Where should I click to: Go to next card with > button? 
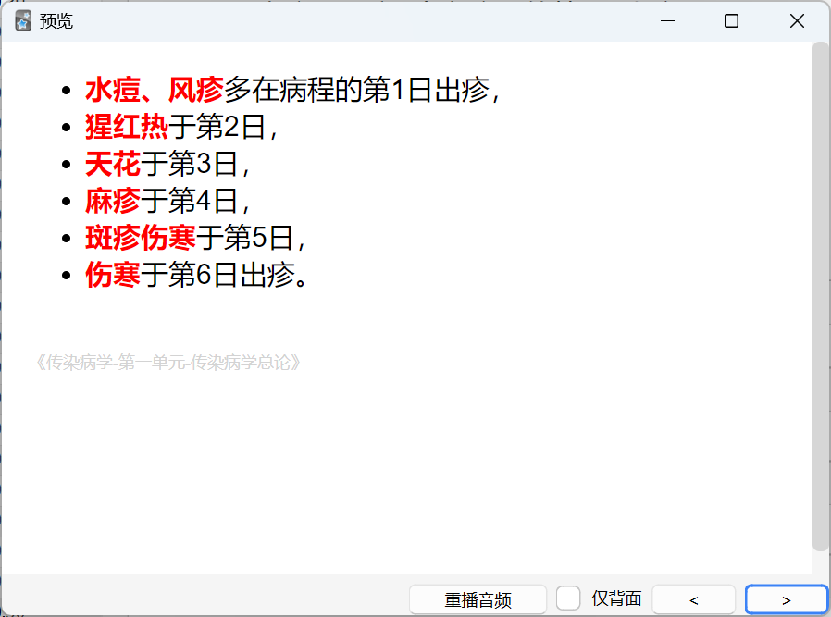point(787,599)
